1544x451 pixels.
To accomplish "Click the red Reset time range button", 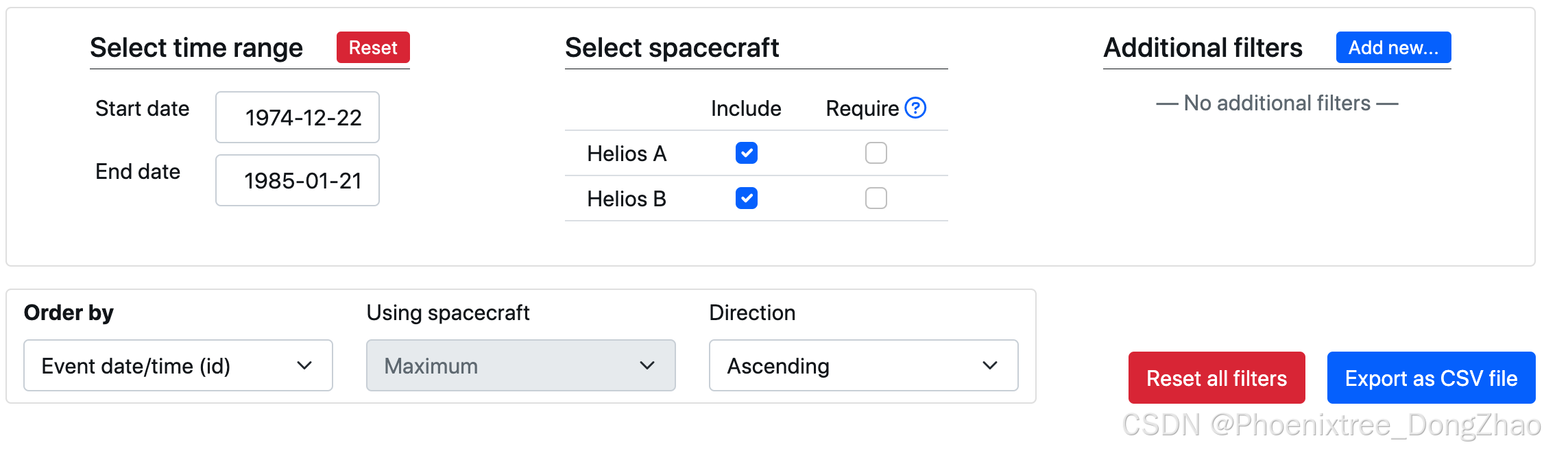I will pyautogui.click(x=373, y=48).
